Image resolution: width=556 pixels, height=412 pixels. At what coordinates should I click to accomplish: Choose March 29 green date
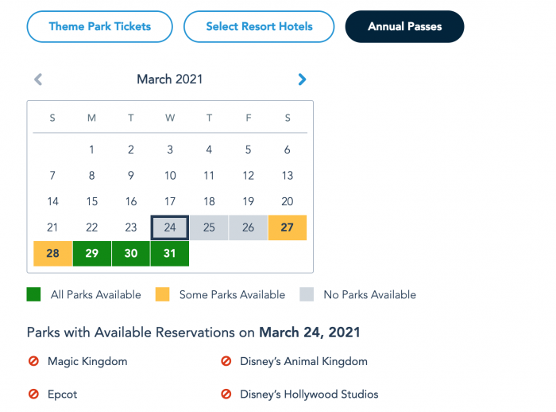tap(92, 253)
